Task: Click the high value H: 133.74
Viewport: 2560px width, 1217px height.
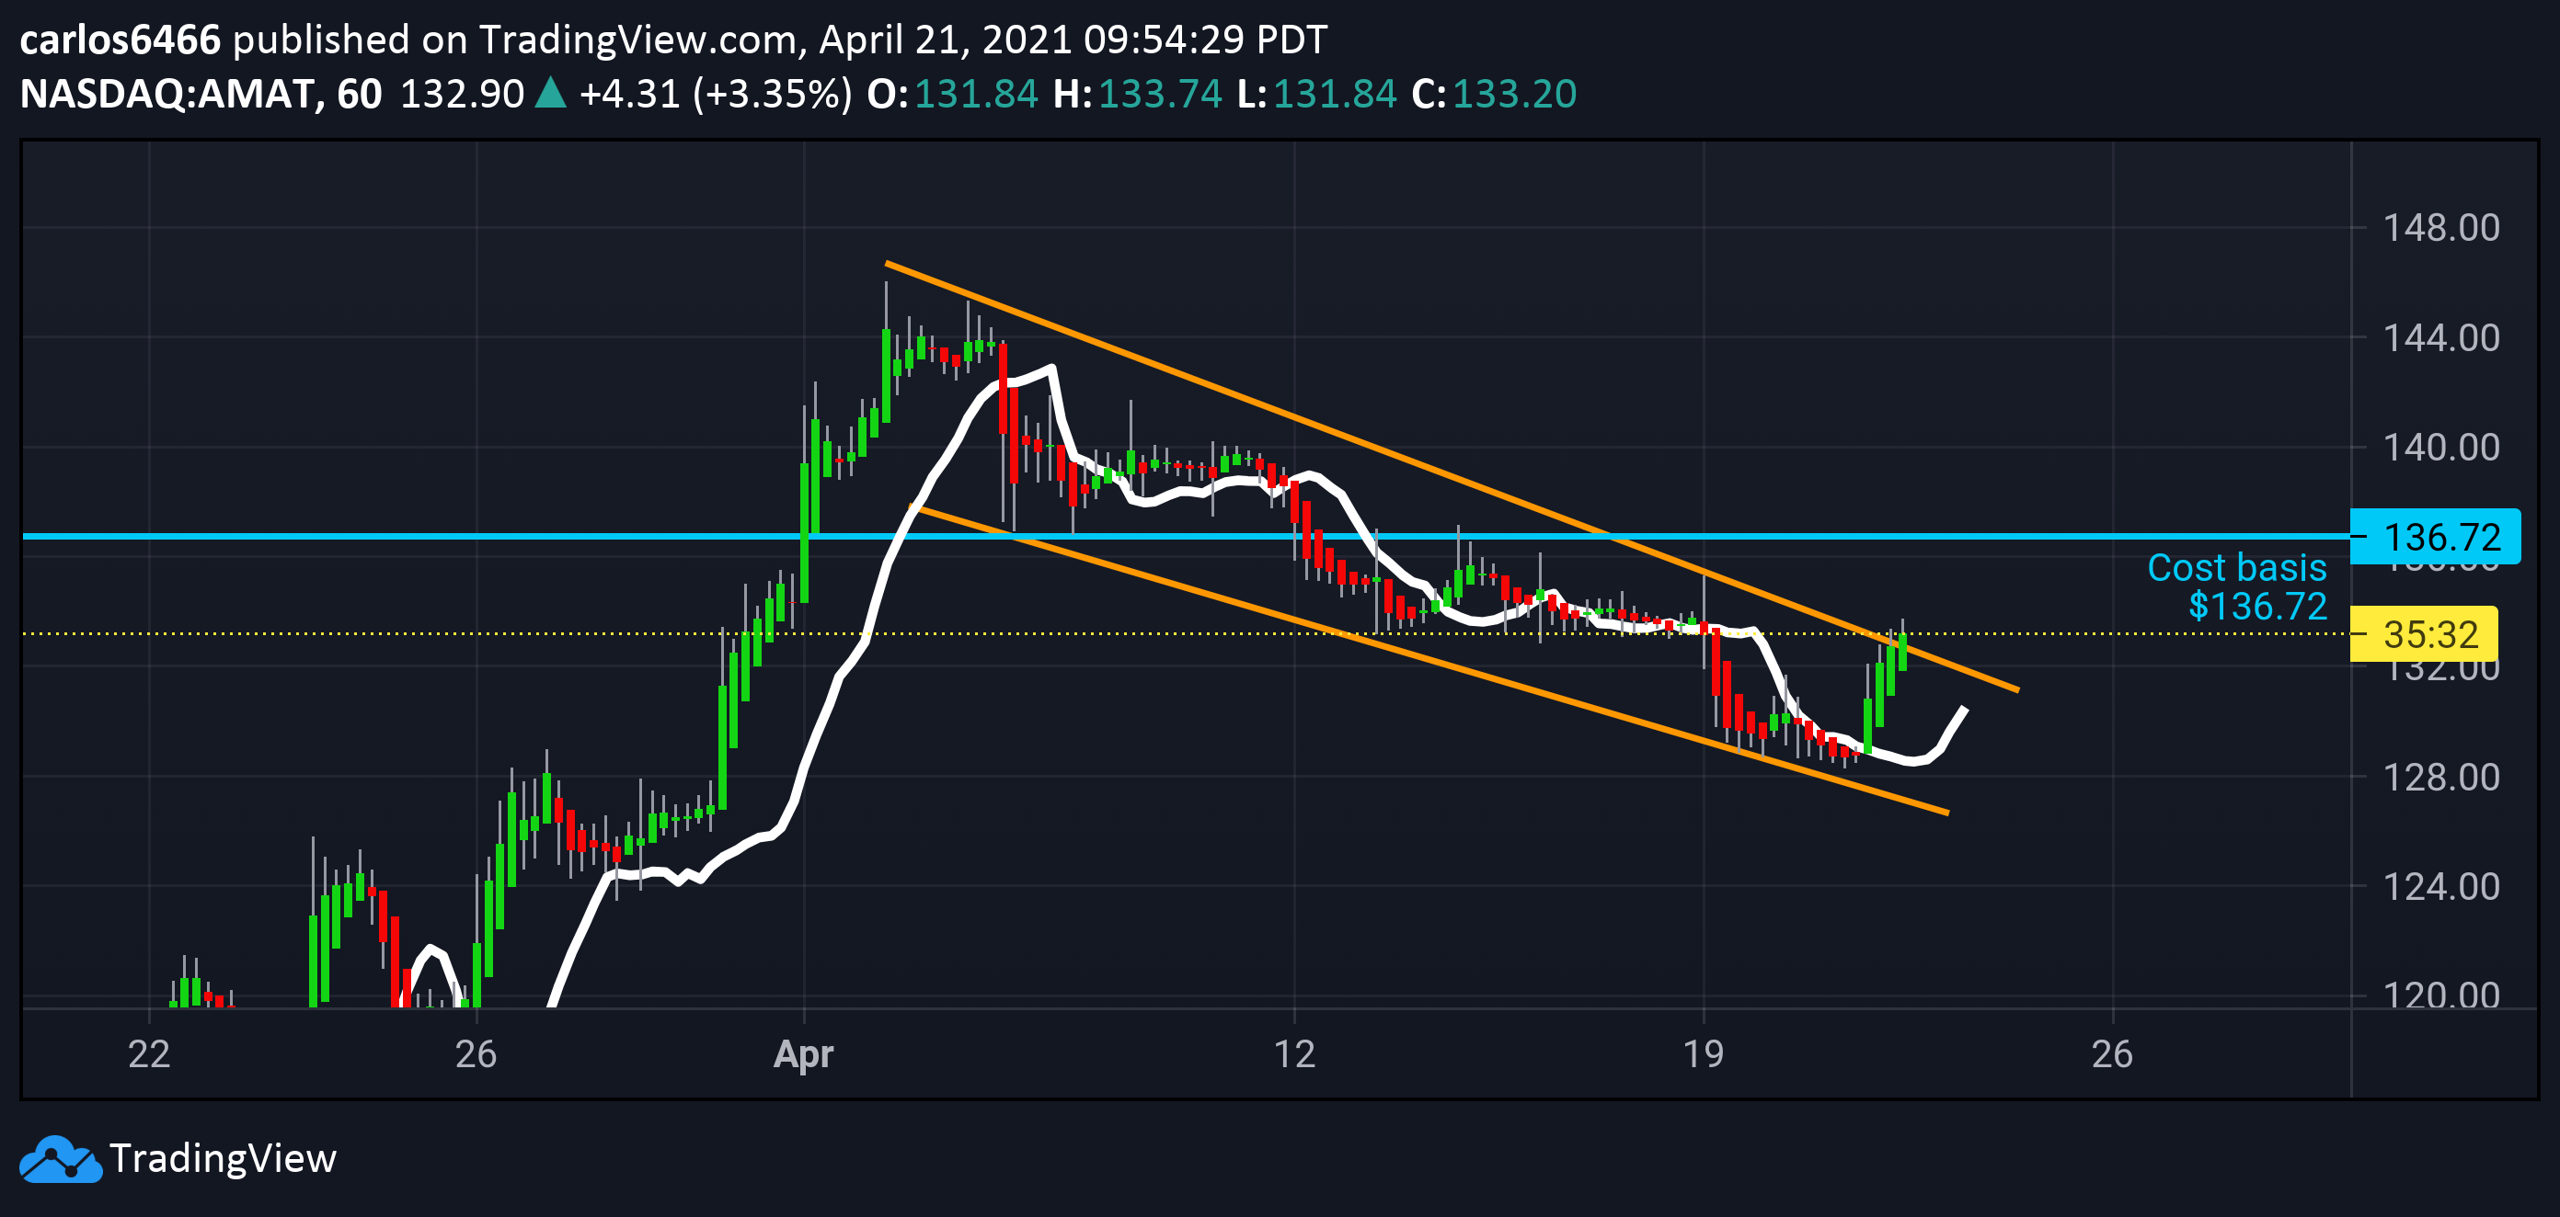Action: [1137, 94]
